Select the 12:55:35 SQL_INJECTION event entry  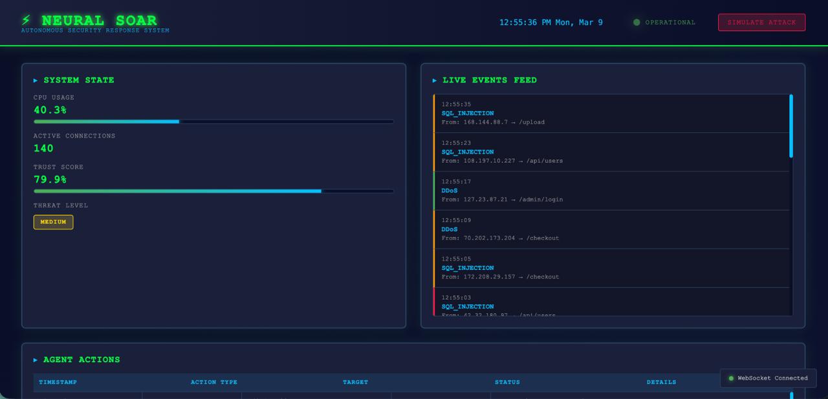click(608, 113)
